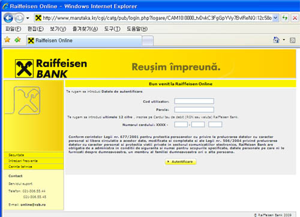Expand the address bar URL dropdown

click(275, 18)
